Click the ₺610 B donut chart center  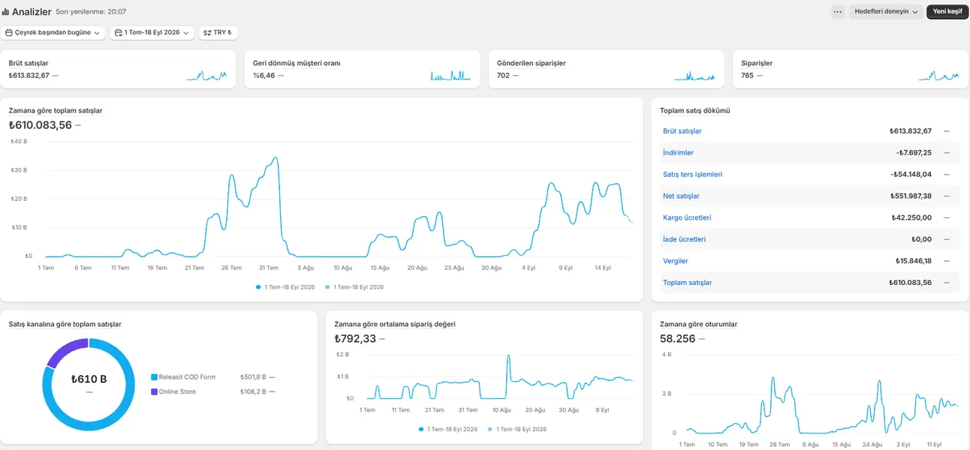pos(89,379)
